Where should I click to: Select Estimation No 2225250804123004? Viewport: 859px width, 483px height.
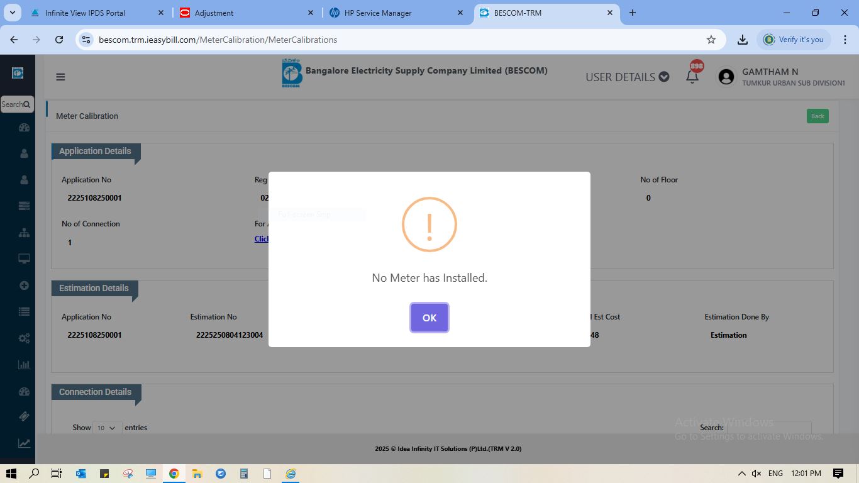(x=230, y=335)
